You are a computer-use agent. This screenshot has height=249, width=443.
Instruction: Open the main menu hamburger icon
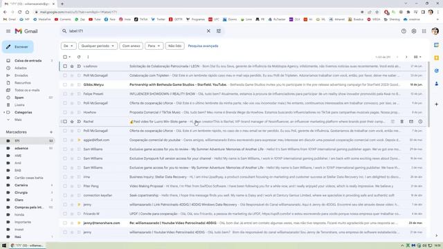[x=8, y=31]
